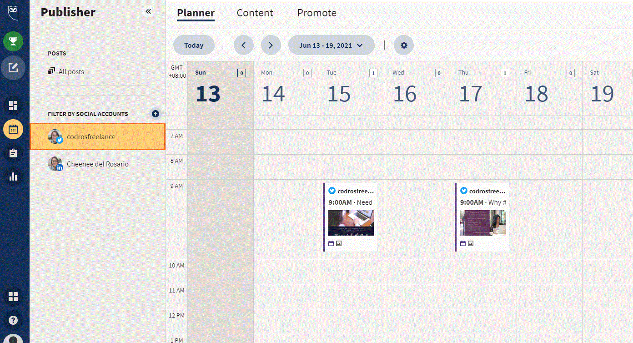Toggle the codrosfreelance account filter
This screenshot has width=633, height=343.
pos(98,136)
